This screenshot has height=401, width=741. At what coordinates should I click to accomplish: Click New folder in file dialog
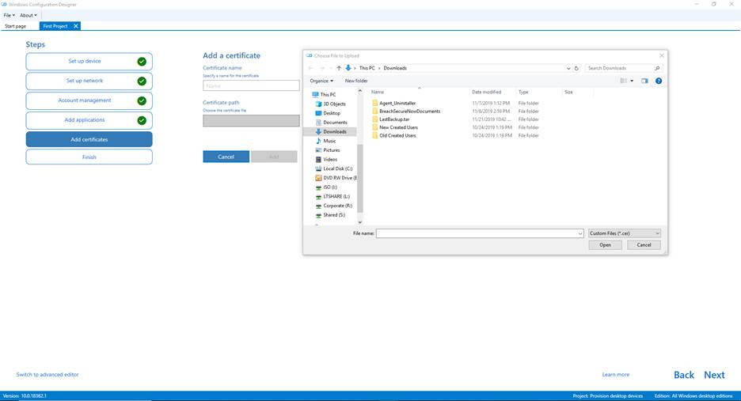tap(356, 81)
